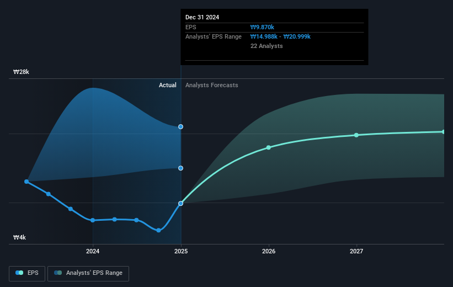This screenshot has height=287, width=453.
Task: Click the ₩28k y-axis label
Action: [x=21, y=72]
